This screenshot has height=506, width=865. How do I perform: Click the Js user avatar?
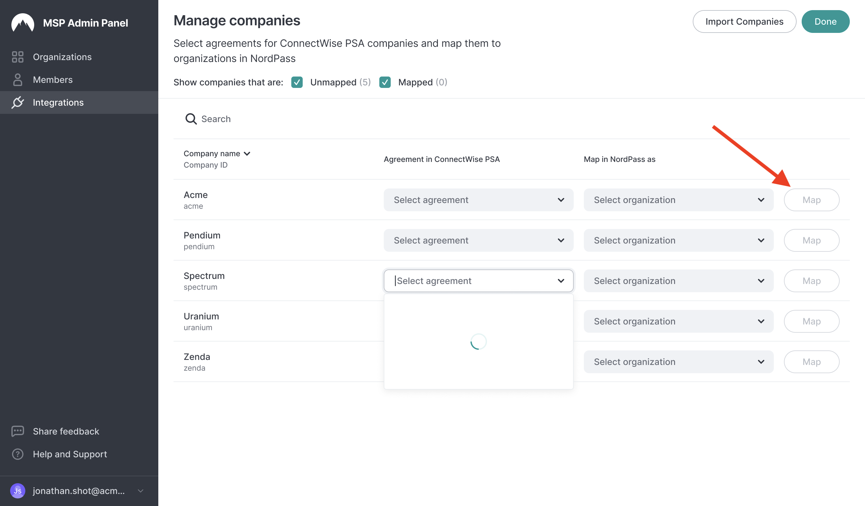[x=17, y=491]
